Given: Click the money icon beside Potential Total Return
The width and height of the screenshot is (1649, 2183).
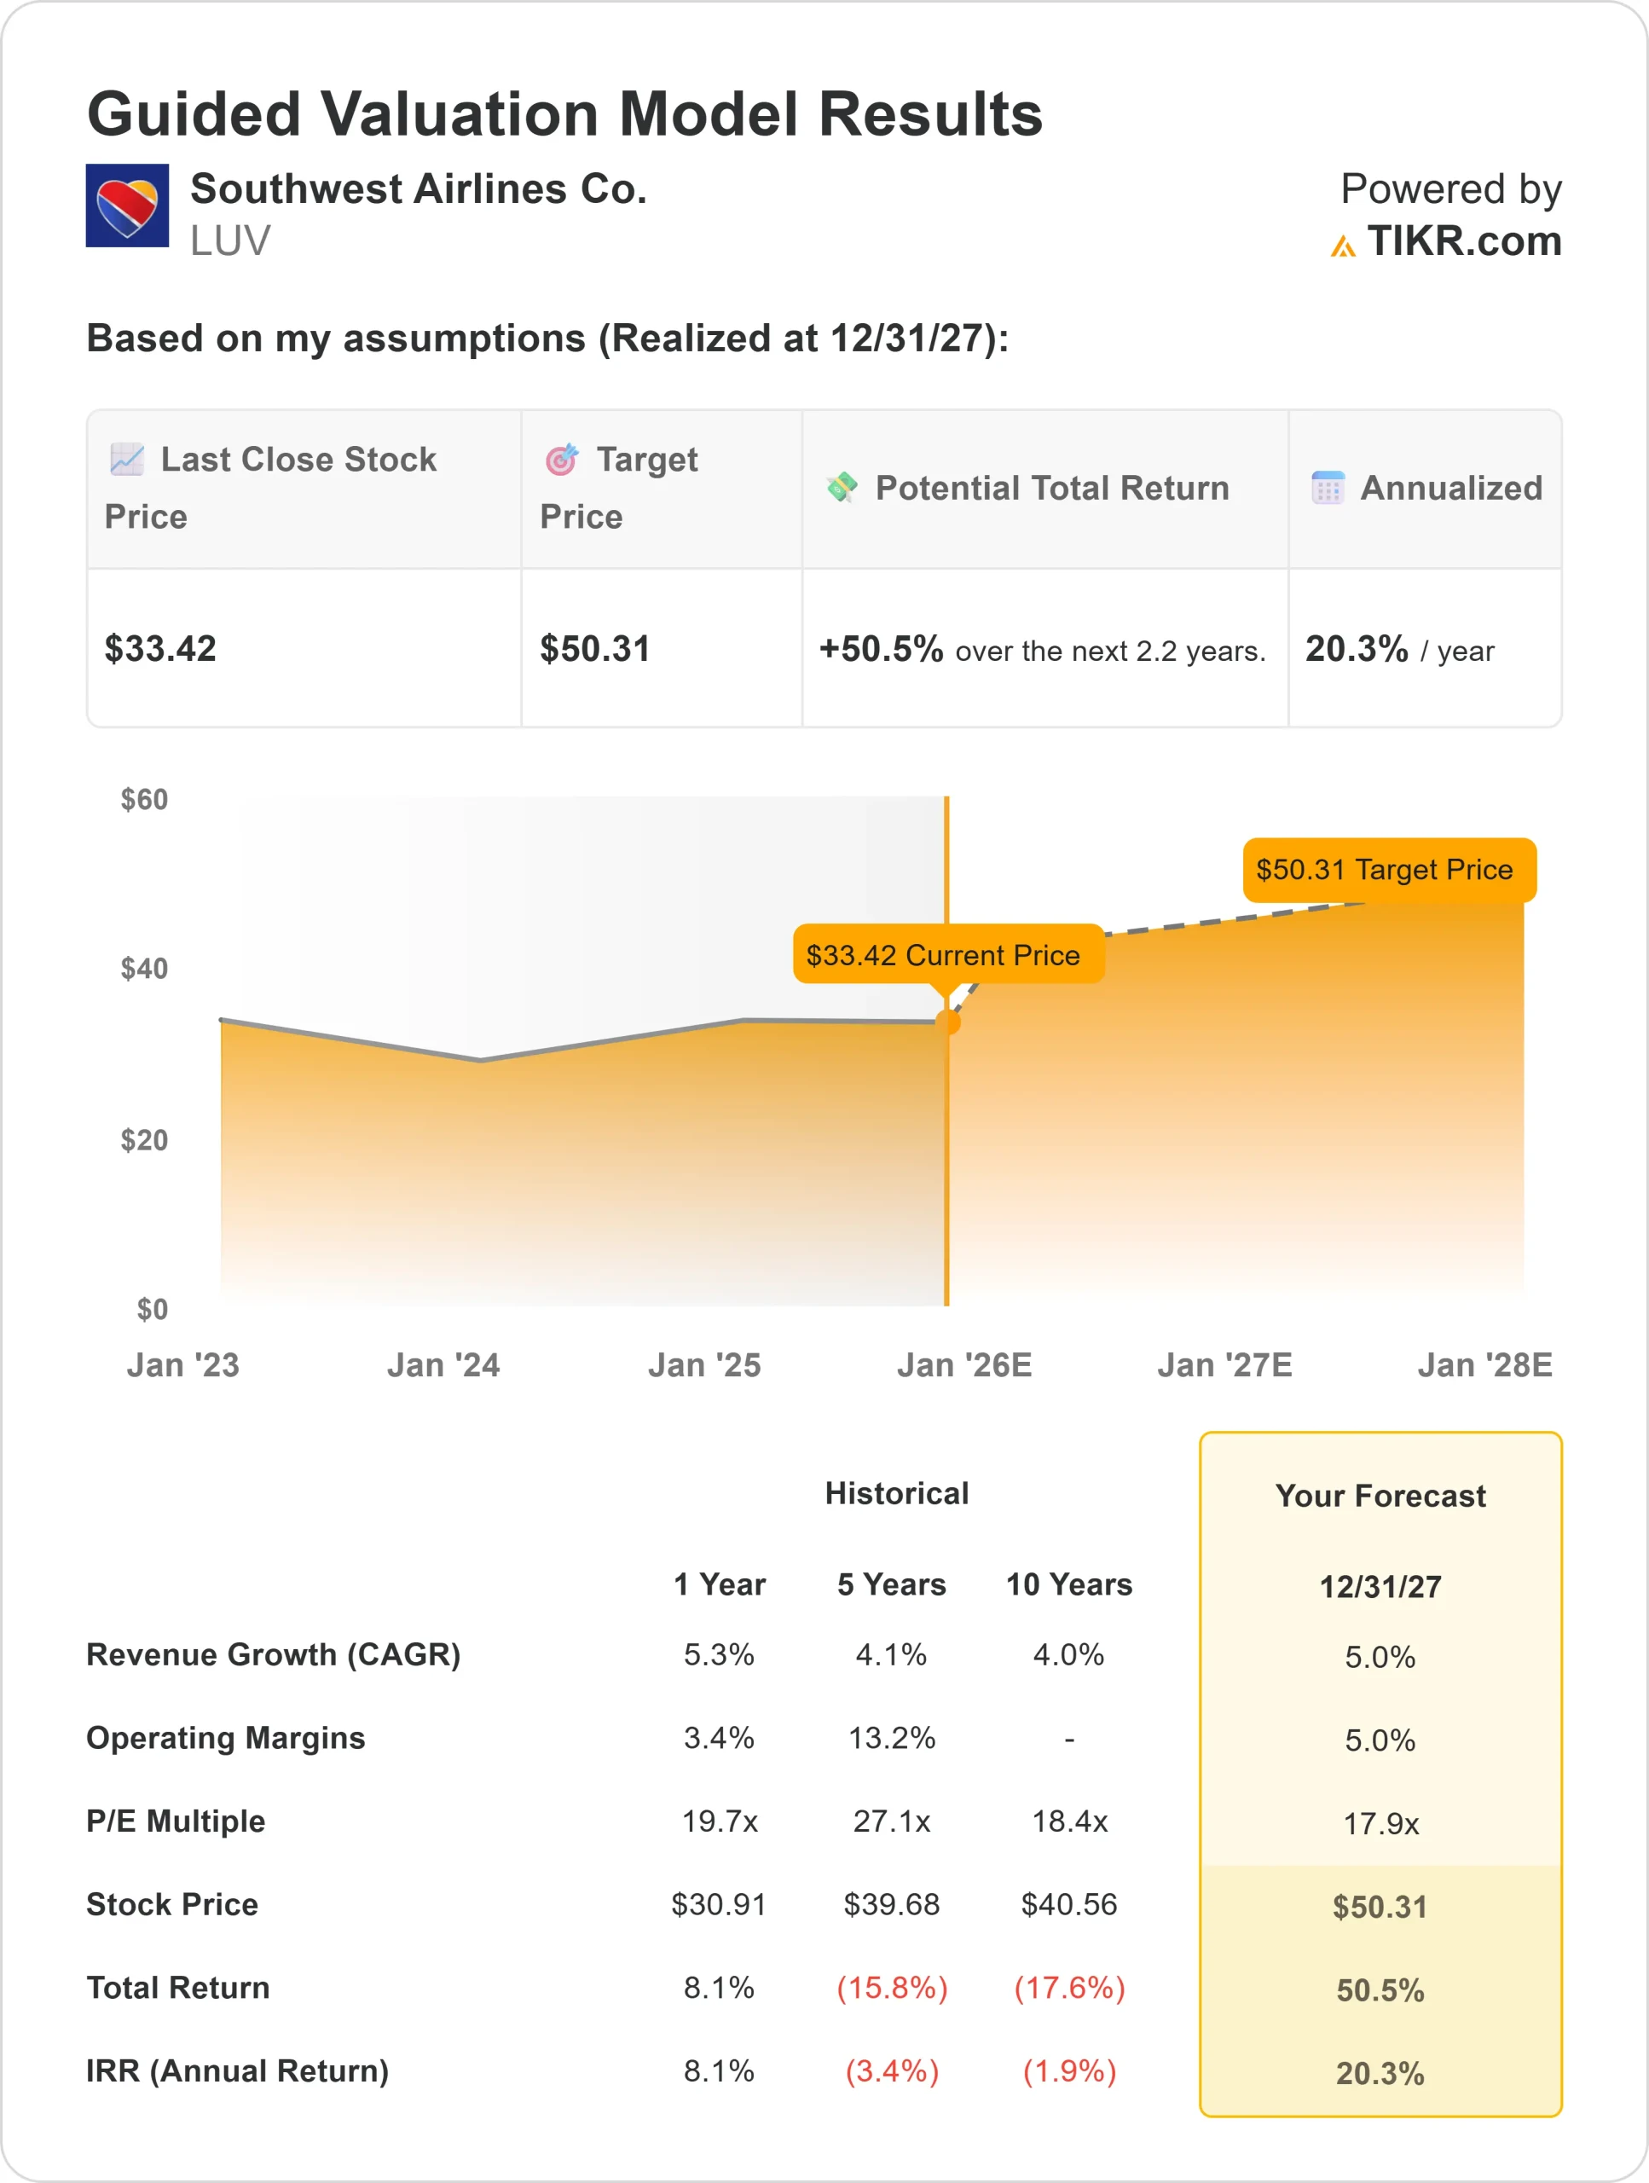Looking at the screenshot, I should [842, 487].
